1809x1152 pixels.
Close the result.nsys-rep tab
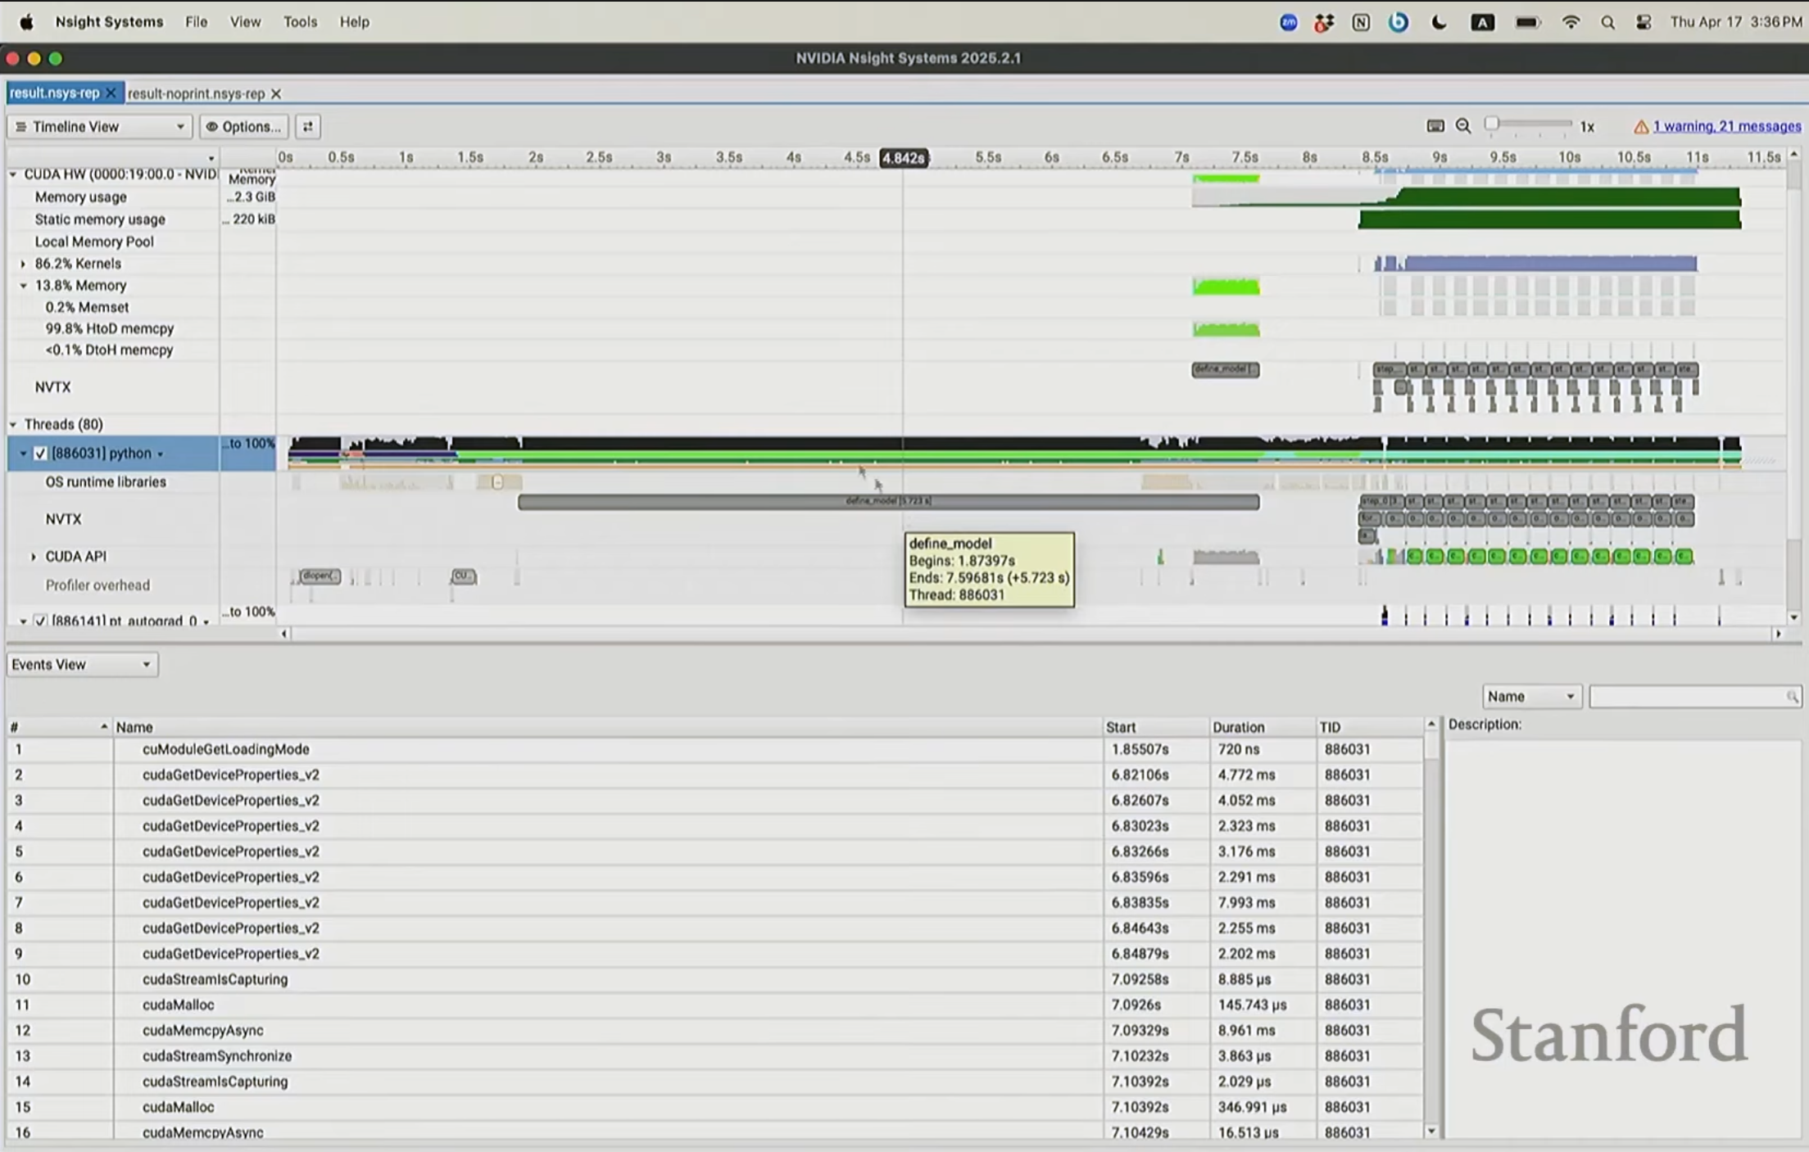point(111,93)
